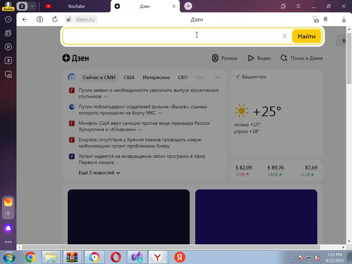Open the Видео link
This screenshot has width=352, height=264.
[259, 58]
